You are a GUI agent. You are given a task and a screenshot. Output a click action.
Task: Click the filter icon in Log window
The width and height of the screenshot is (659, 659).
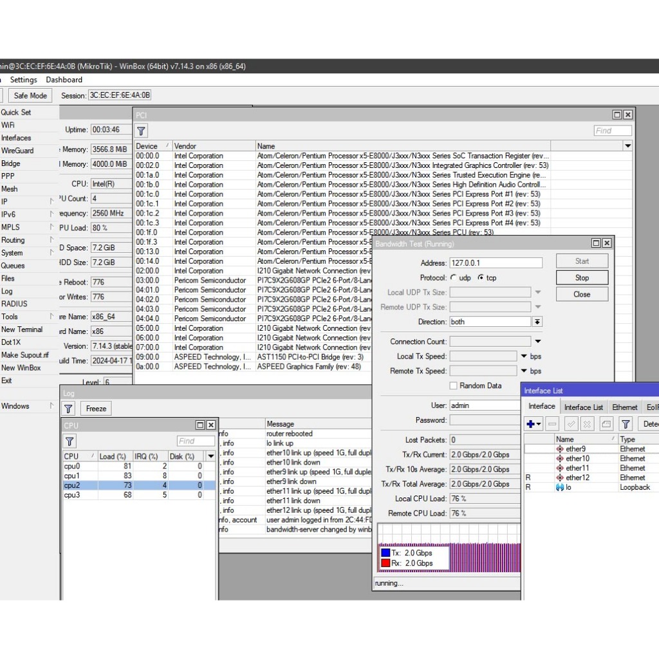69,409
